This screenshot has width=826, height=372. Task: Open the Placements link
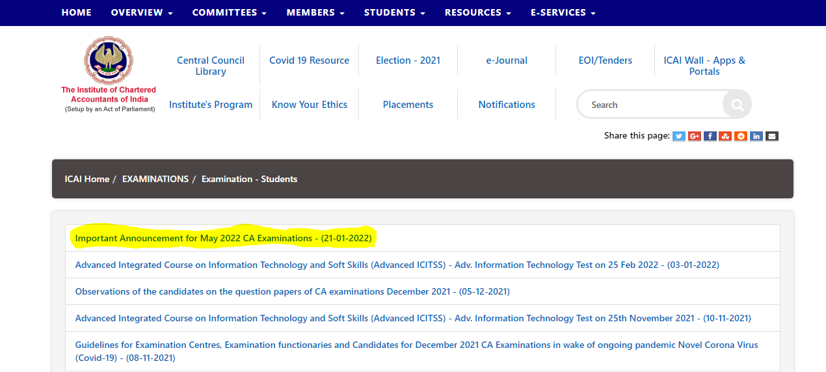(x=408, y=105)
